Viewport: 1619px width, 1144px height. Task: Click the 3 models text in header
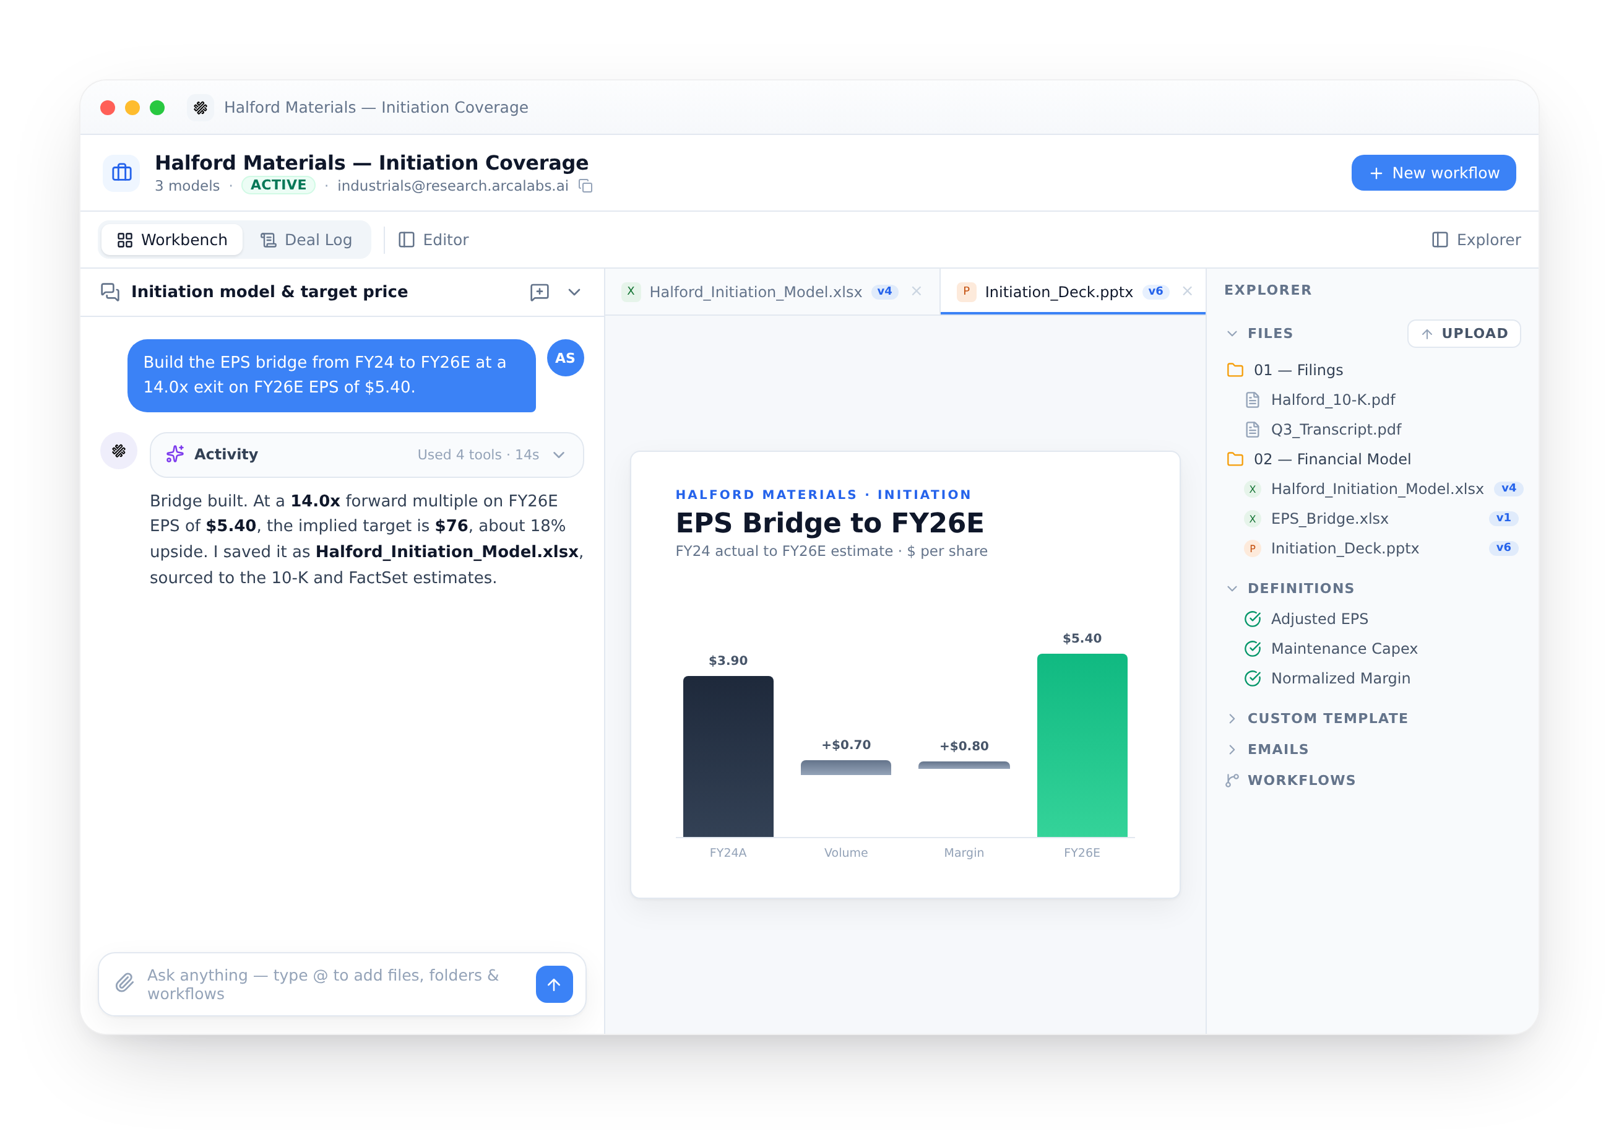[187, 186]
